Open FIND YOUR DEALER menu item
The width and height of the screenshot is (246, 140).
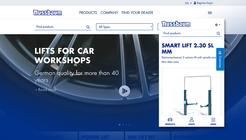pyautogui.click(x=137, y=13)
